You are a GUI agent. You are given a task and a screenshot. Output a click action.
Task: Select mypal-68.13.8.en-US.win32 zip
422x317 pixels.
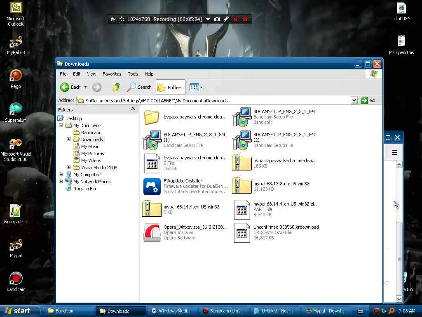pos(271,186)
